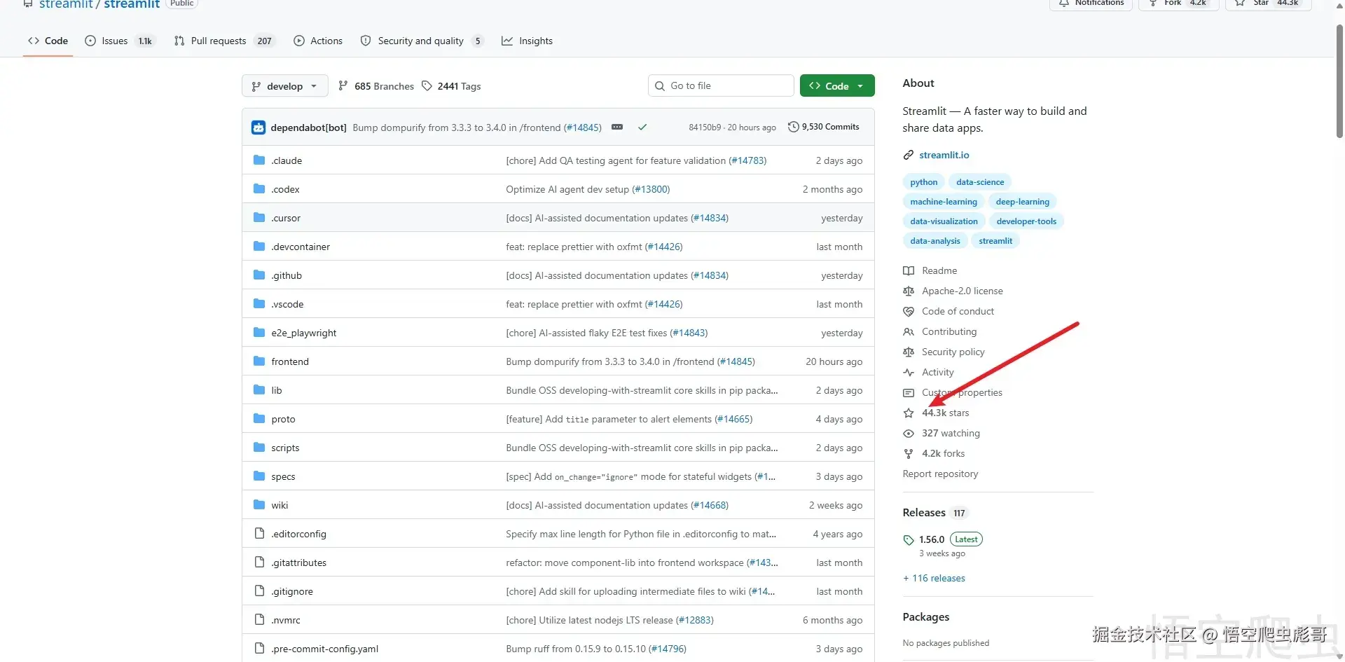Open PR #13800 in the .codex row
This screenshot has width=1345, height=662.
pos(651,189)
